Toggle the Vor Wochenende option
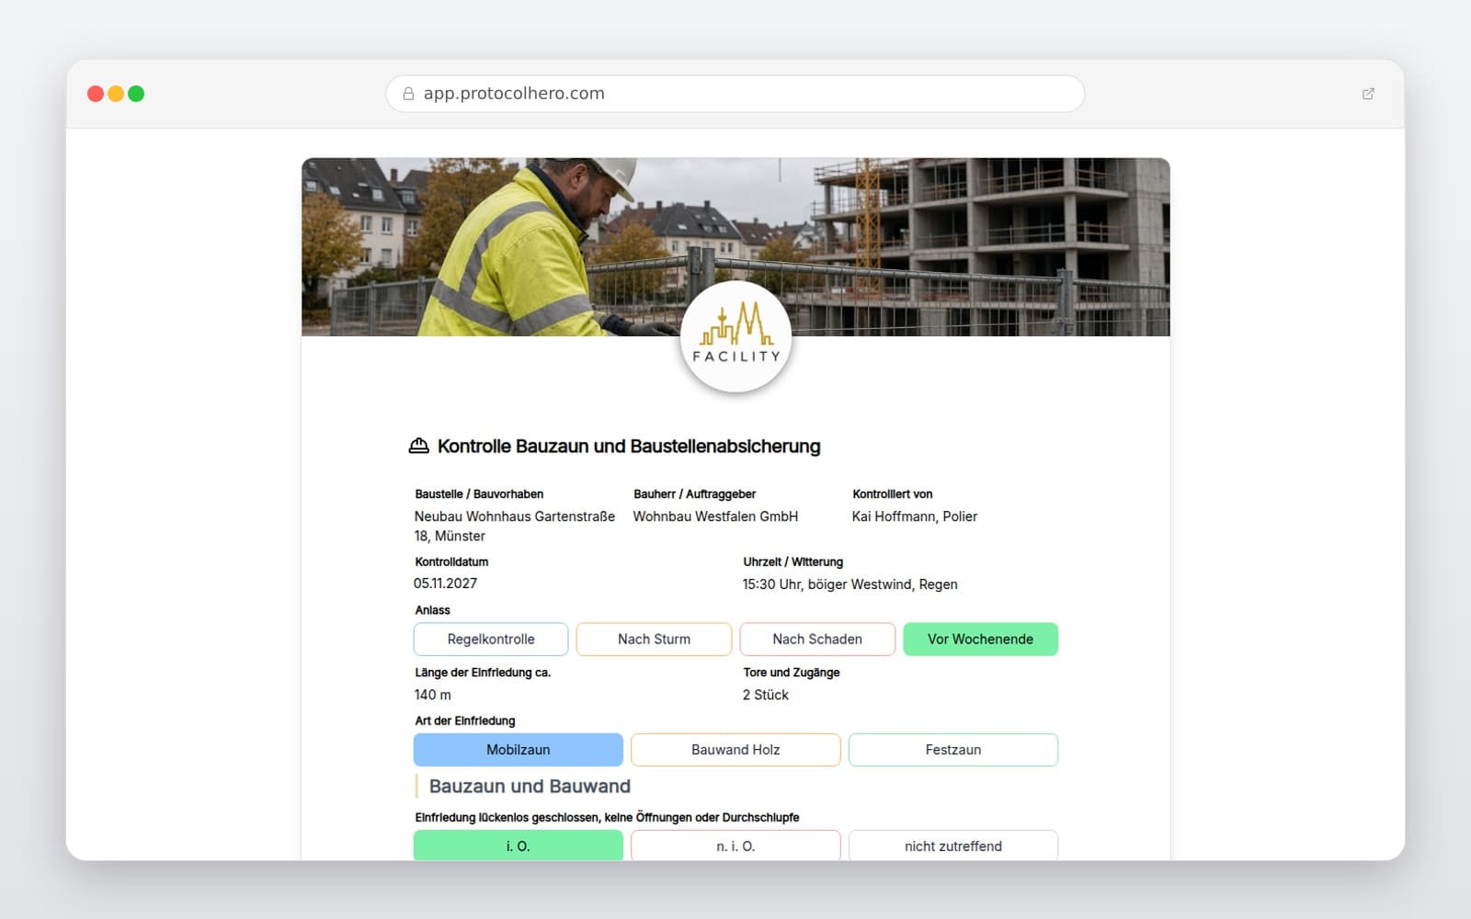 [x=980, y=639]
